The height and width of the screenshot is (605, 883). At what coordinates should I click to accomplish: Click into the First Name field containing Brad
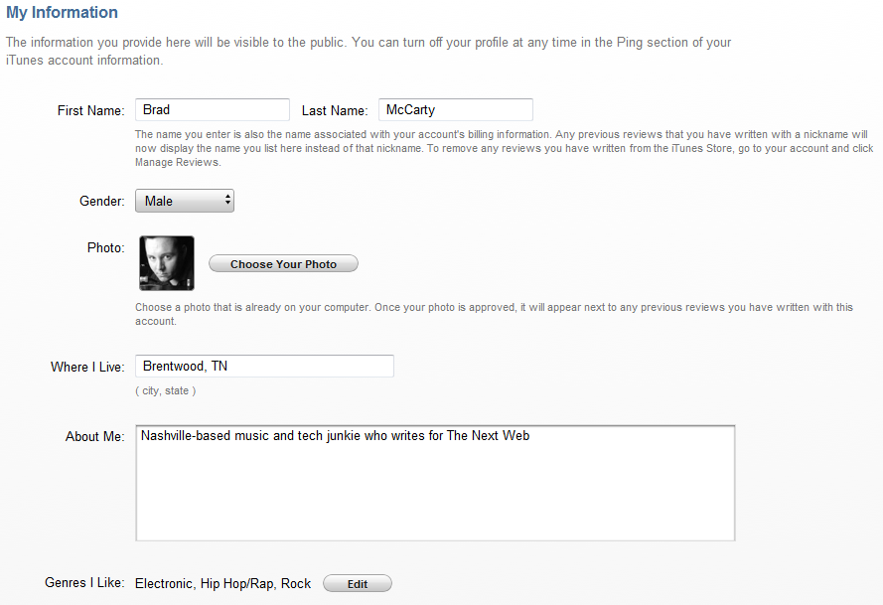[213, 110]
